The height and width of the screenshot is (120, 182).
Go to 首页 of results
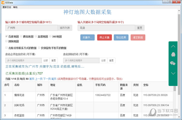point(32,79)
